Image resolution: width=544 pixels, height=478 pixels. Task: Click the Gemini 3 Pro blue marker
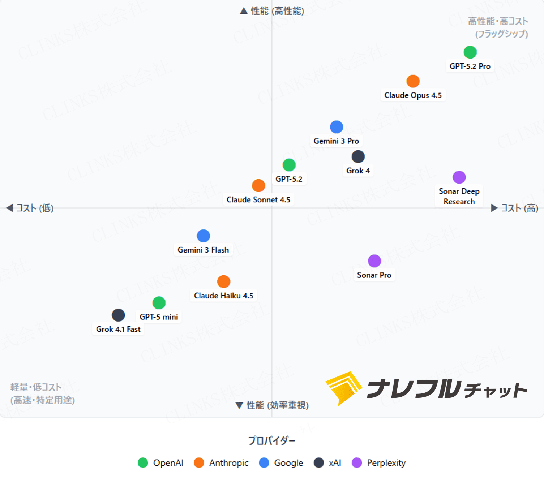pyautogui.click(x=336, y=127)
